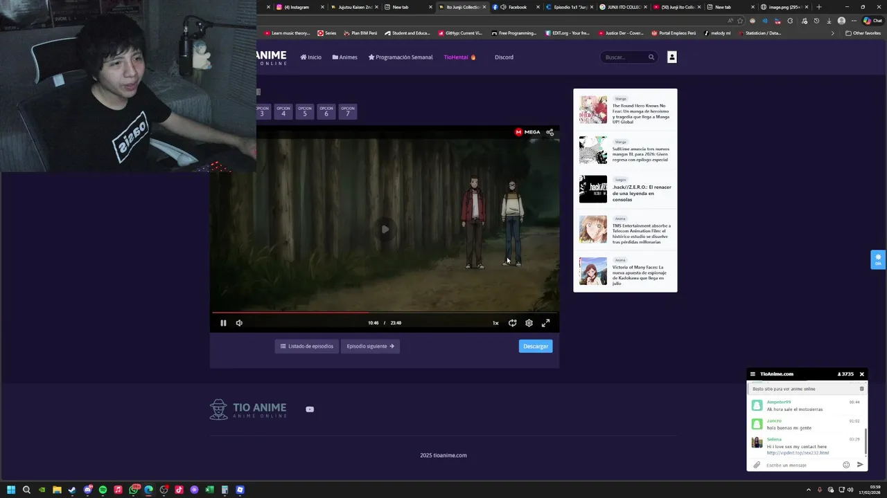Toggle the loop icon in player
The width and height of the screenshot is (887, 498).
[x=512, y=323]
